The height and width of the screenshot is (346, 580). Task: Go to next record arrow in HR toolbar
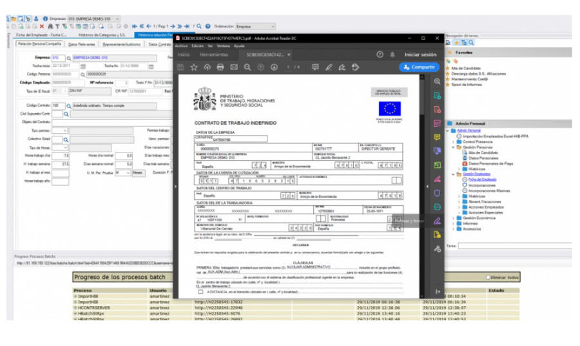172,26
